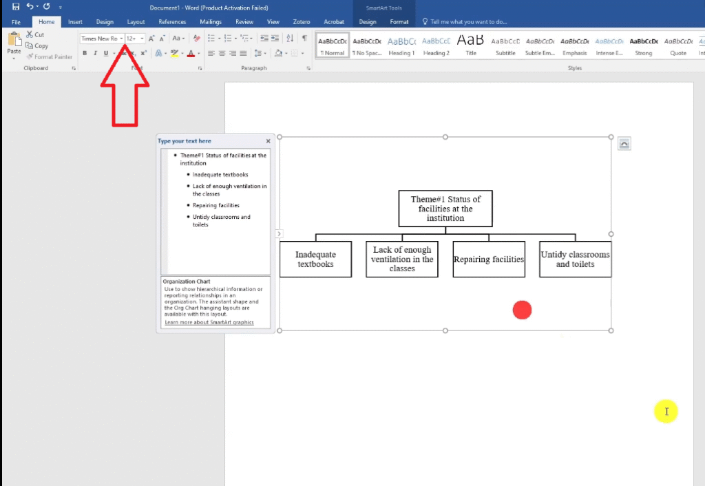Screen dimensions: 705x486
Task: Open the font size dropdown
Action: [142, 39]
